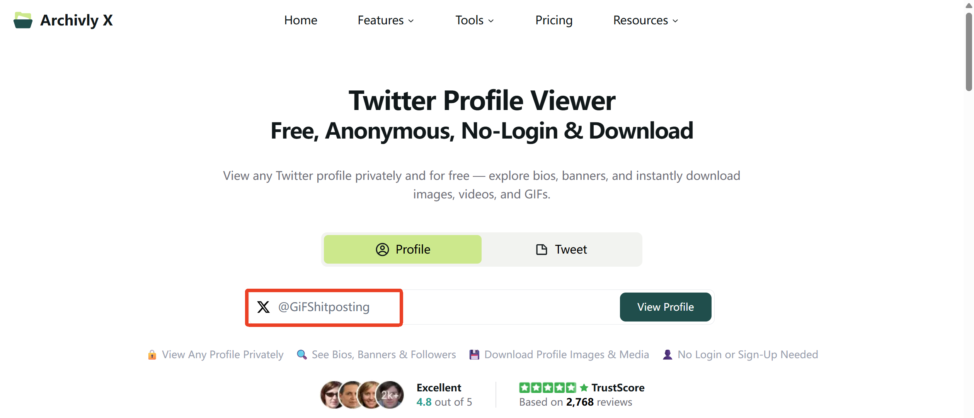The image size is (974, 418).
Task: Expand the Resources dropdown menu
Action: click(645, 20)
